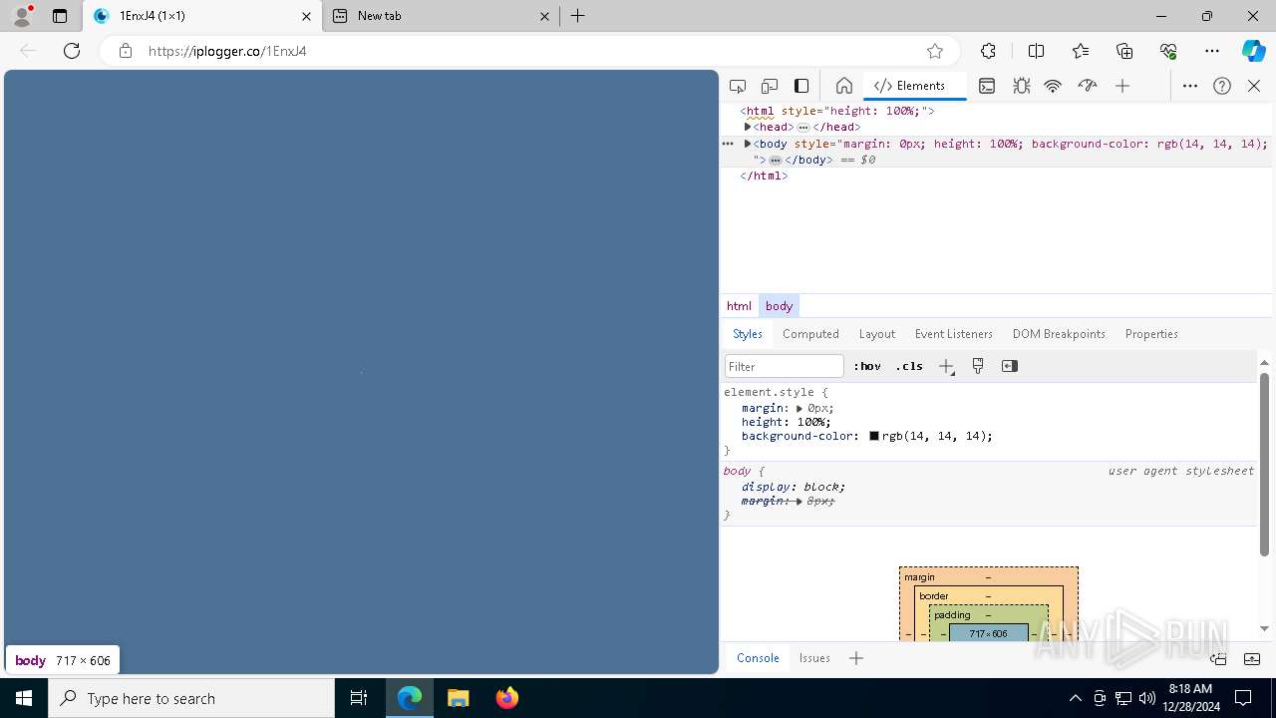This screenshot has width=1276, height=718.
Task: Expand the struck-through margin in body rule
Action: 799,501
